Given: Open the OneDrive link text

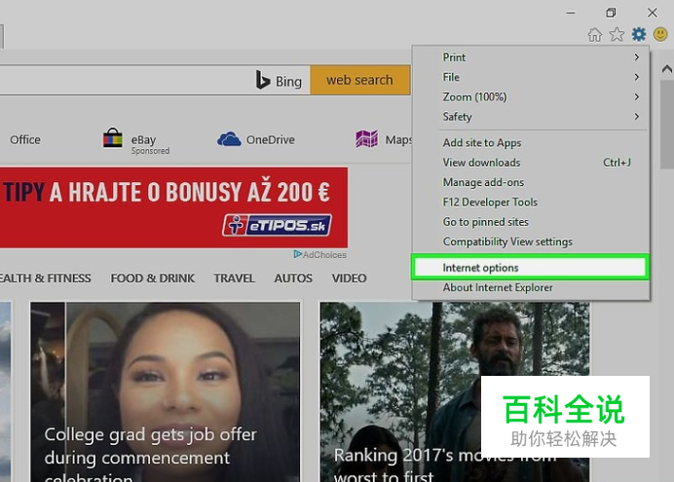Looking at the screenshot, I should (271, 139).
